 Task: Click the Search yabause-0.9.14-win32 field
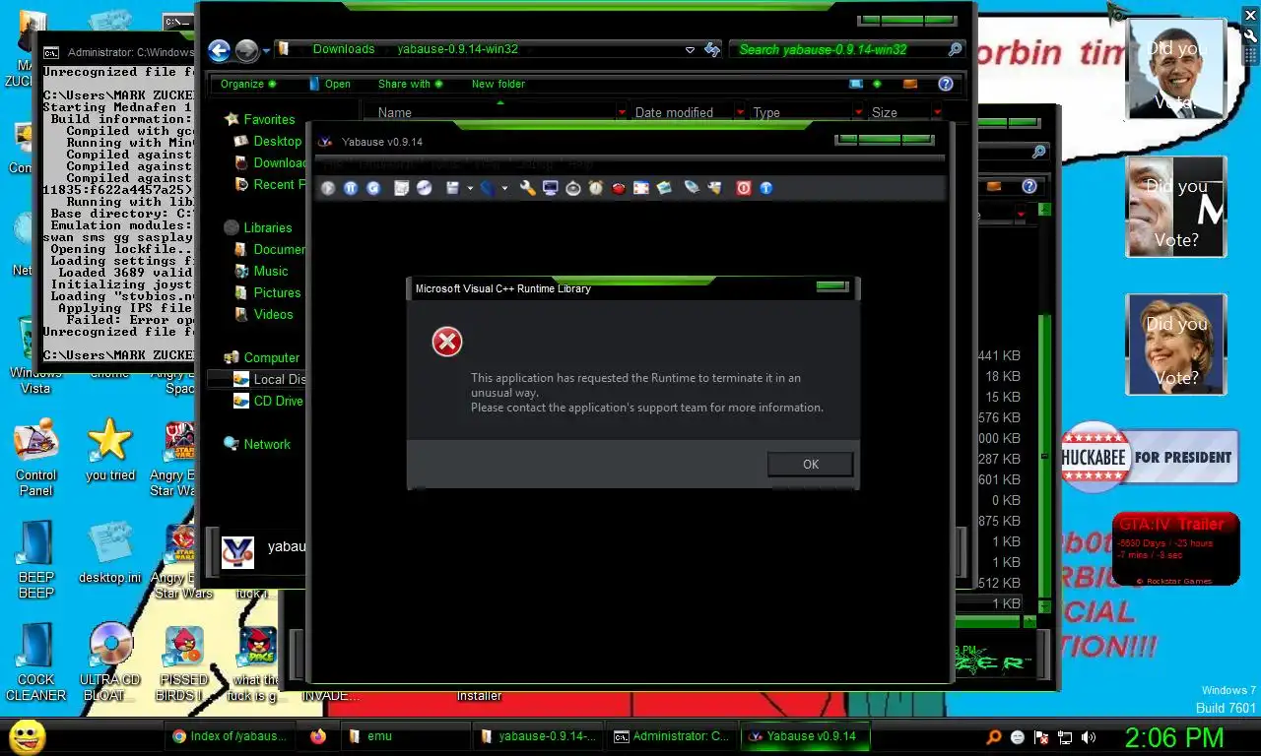pyautogui.click(x=847, y=49)
